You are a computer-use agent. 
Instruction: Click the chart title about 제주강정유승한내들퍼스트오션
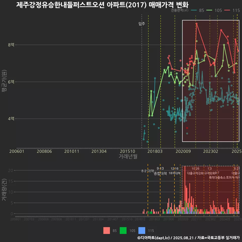[x=102, y=5]
